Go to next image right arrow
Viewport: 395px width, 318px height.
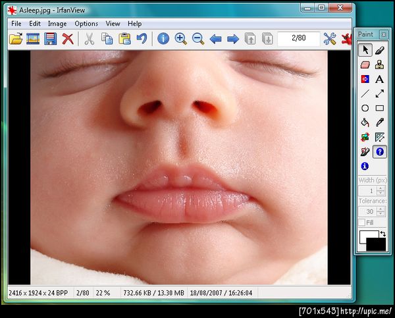pos(233,39)
